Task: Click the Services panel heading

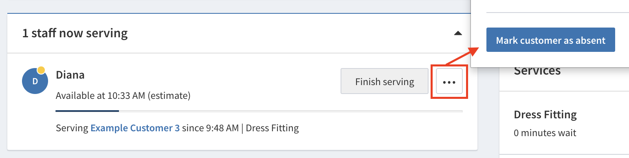Action: [537, 71]
